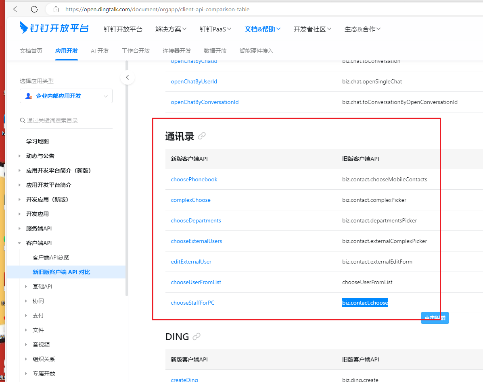
Task: Expand the 支付 tree node
Action: point(26,315)
